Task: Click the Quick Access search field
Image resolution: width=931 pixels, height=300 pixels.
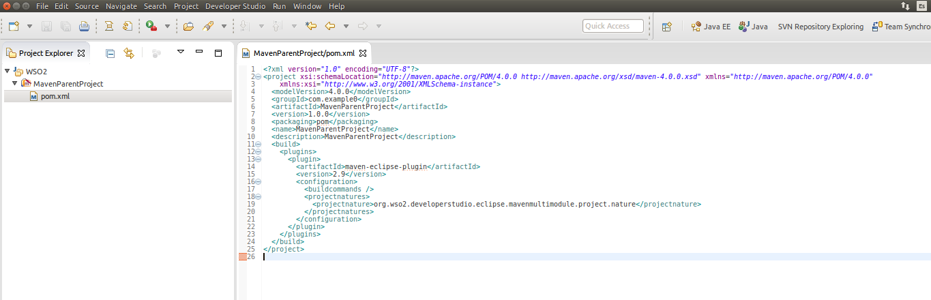Action: click(x=613, y=27)
